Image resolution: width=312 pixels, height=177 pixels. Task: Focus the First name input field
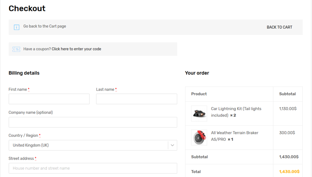click(49, 99)
